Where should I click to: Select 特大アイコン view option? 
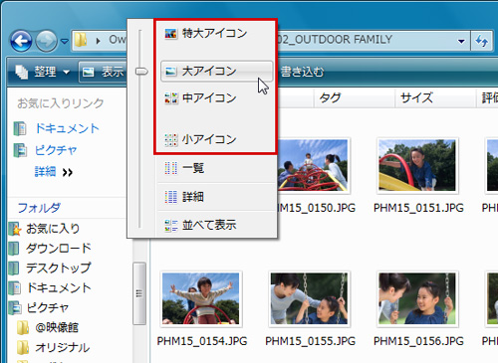(x=216, y=33)
